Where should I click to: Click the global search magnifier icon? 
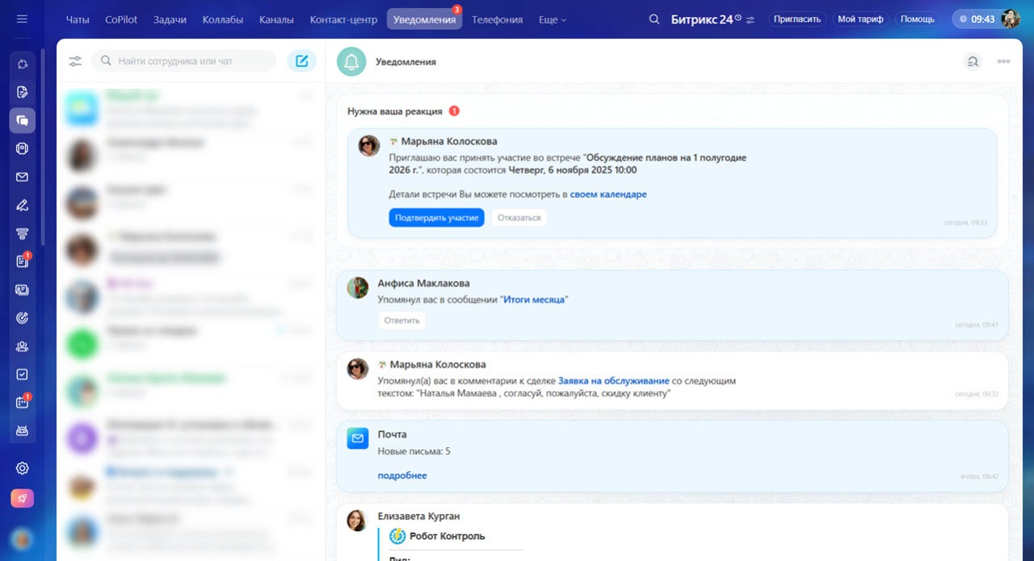click(654, 19)
